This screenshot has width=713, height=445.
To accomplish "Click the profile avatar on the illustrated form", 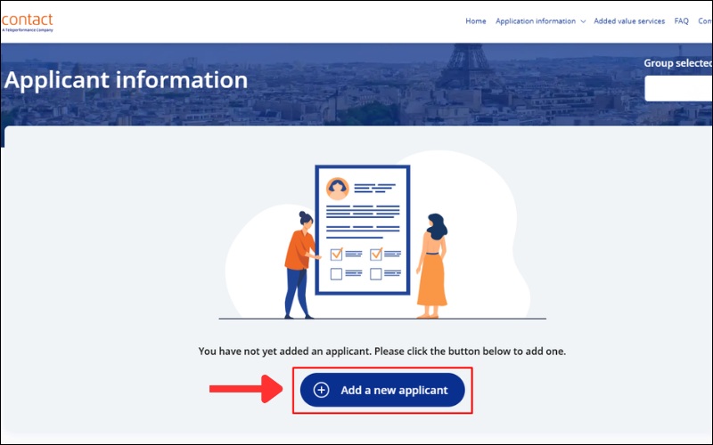I will (337, 188).
